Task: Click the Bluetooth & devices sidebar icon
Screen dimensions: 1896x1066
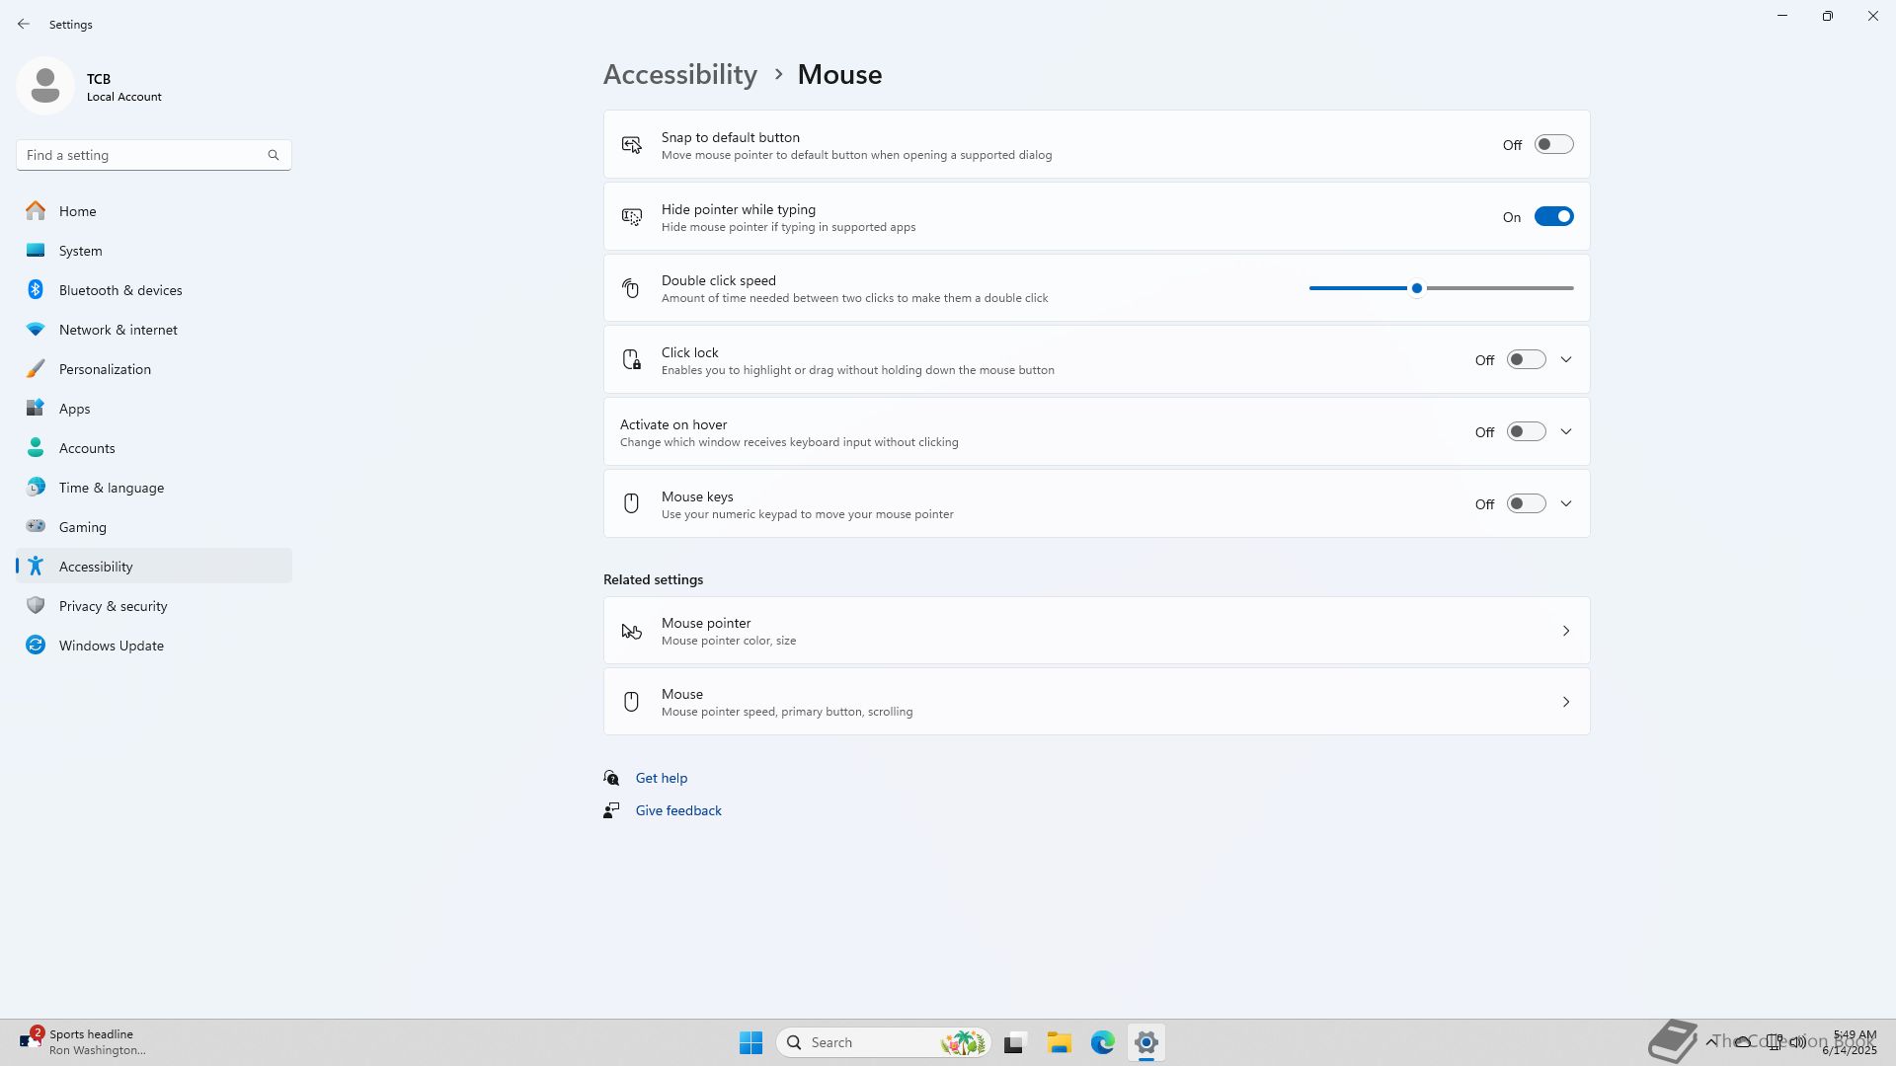Action: [36, 290]
